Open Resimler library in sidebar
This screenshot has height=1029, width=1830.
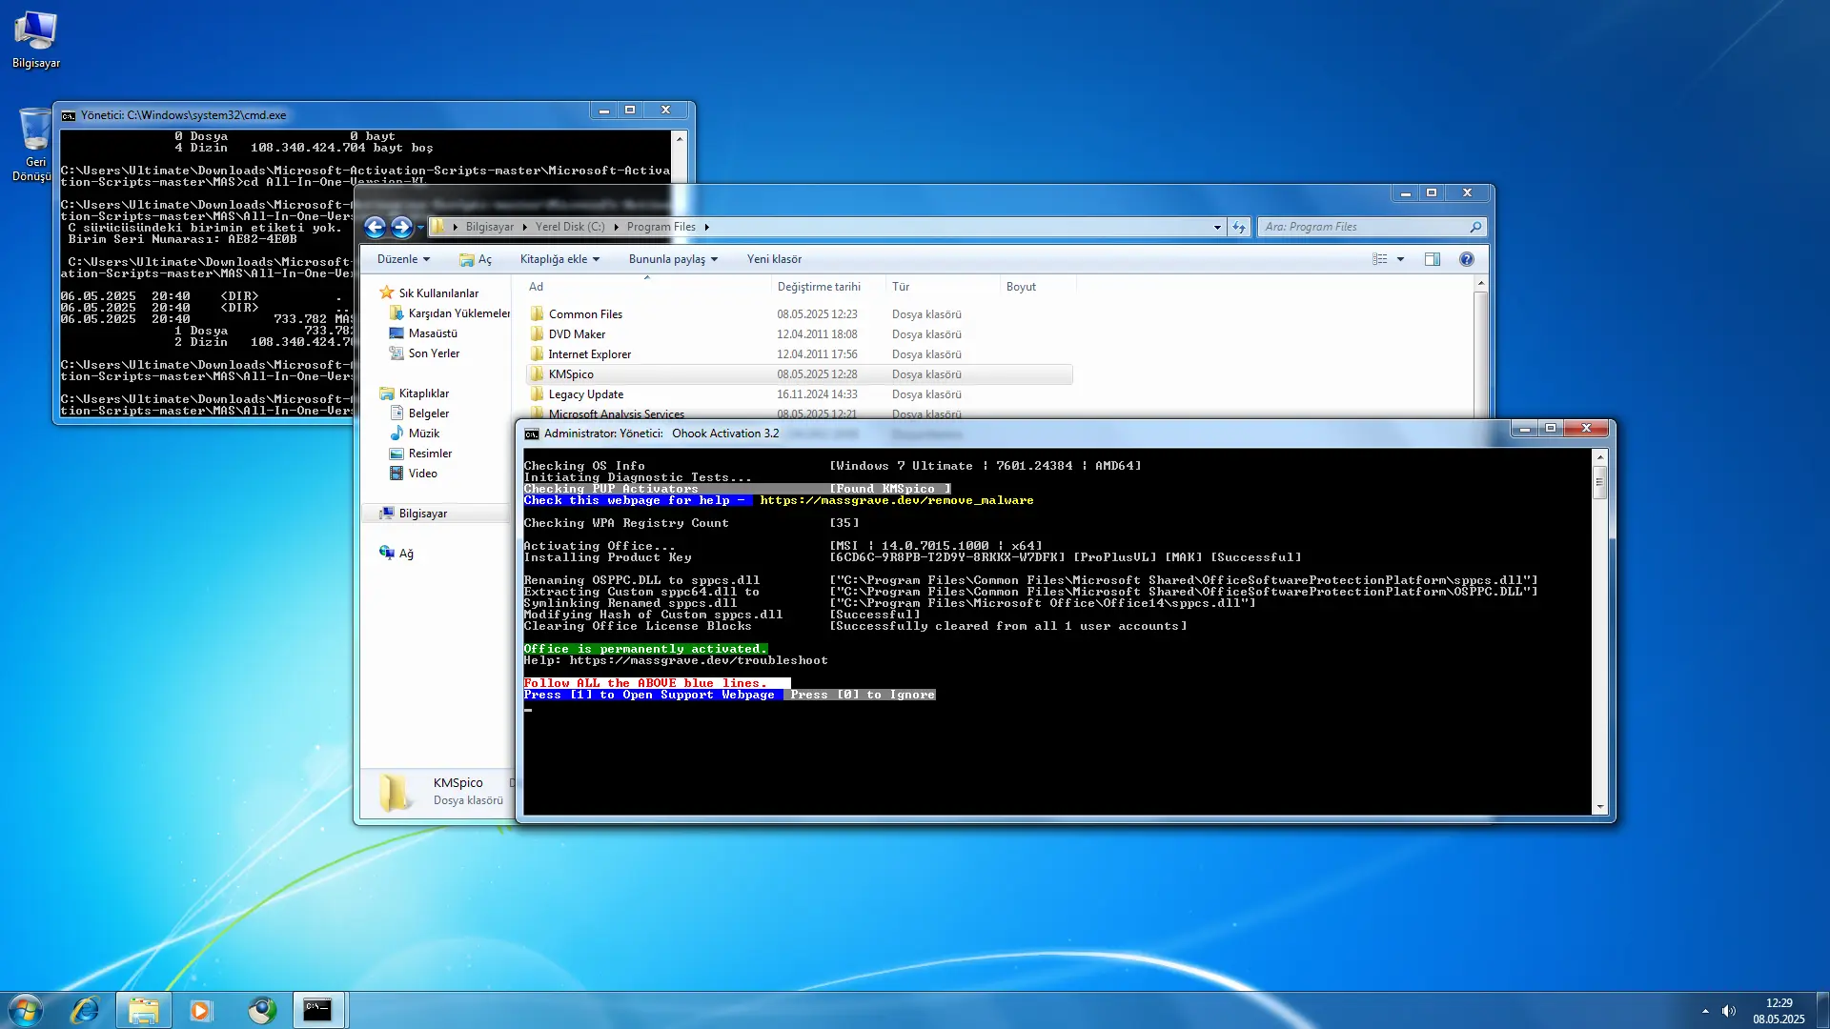(x=420, y=454)
